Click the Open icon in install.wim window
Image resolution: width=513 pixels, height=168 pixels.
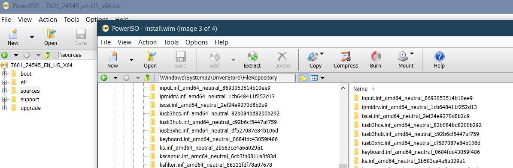coord(150,57)
